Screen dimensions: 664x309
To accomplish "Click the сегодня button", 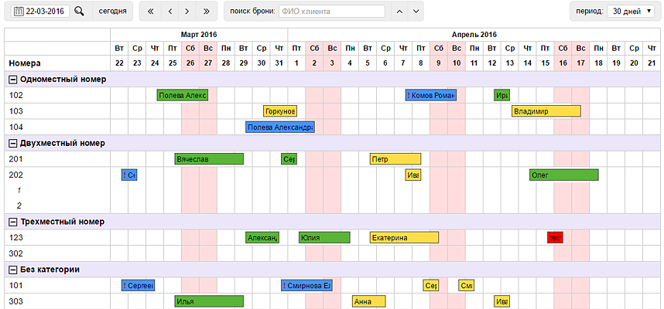I will [113, 12].
